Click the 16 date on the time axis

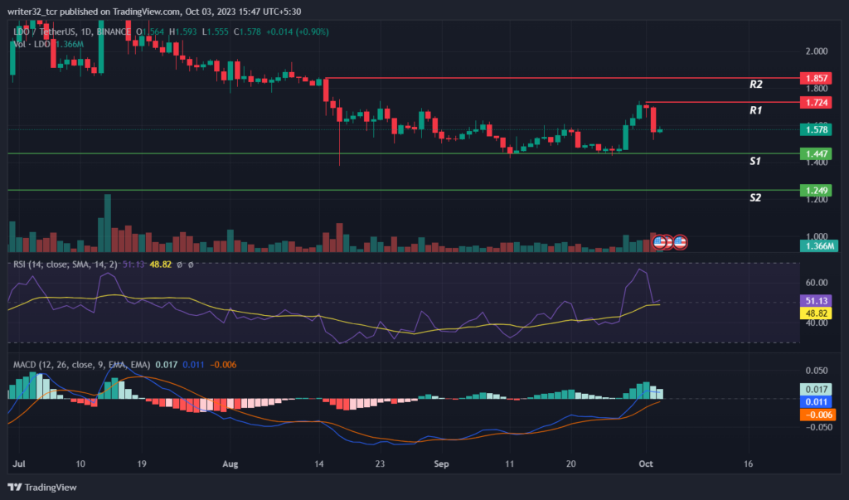coord(748,464)
